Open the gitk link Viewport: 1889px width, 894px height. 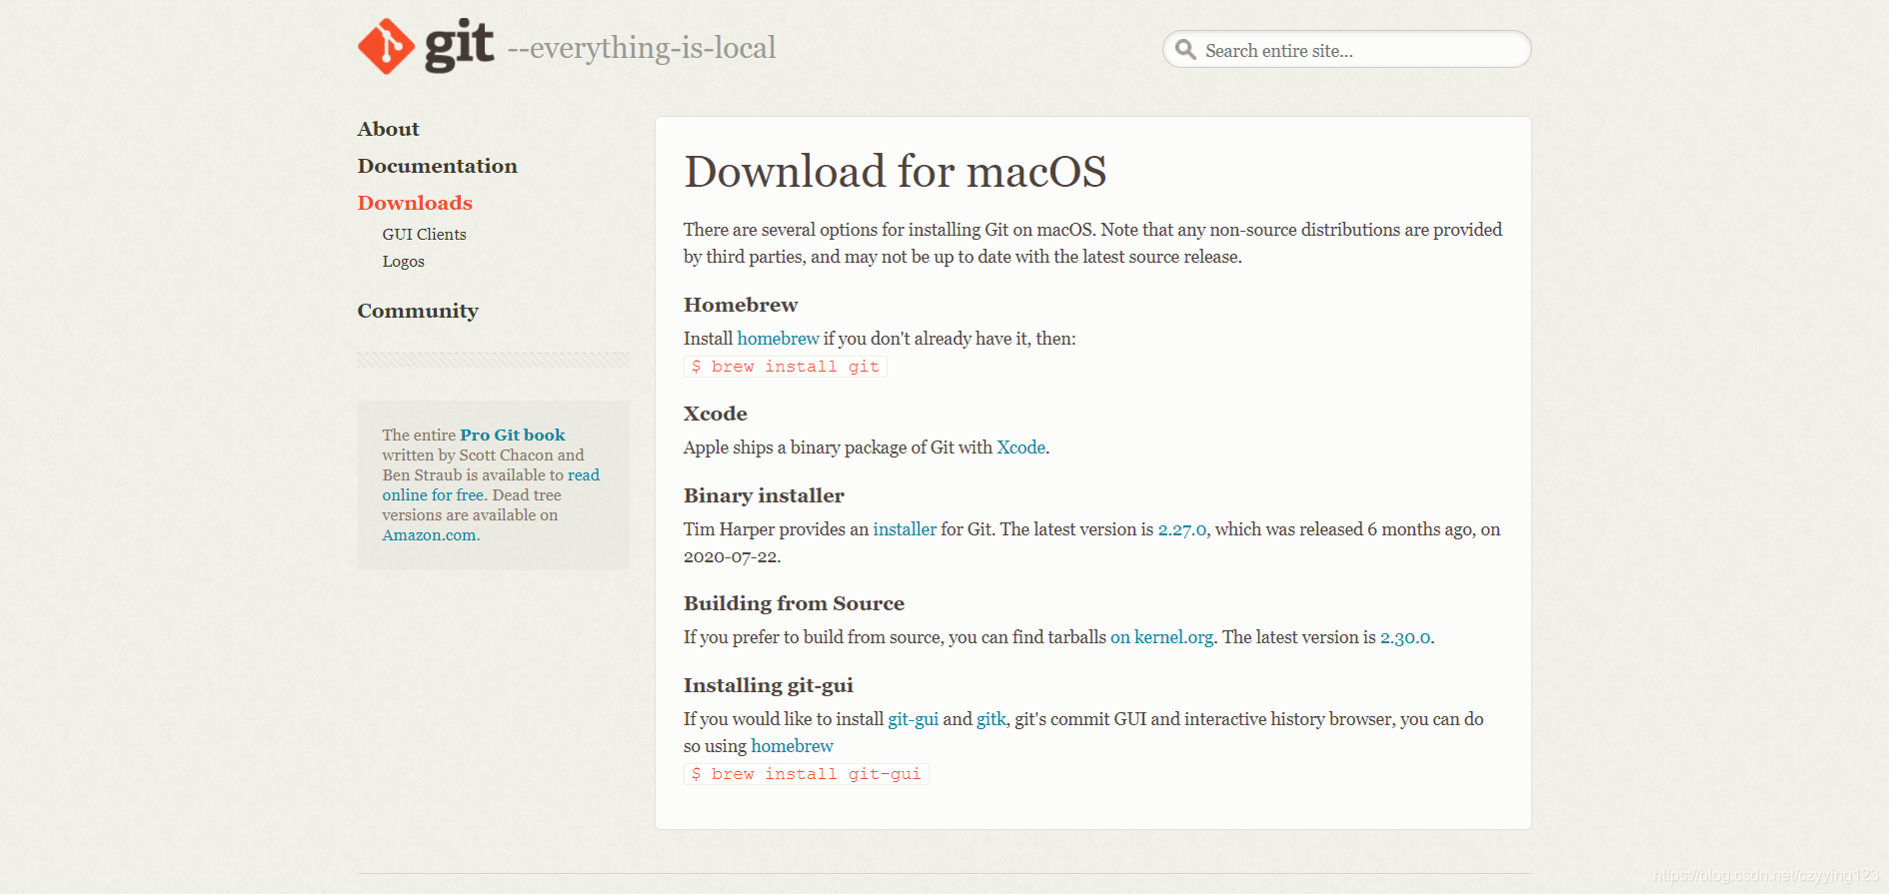[x=990, y=719]
